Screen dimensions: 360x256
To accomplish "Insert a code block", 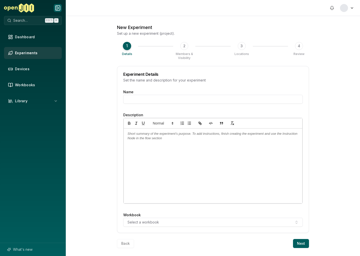I will point(211,123).
